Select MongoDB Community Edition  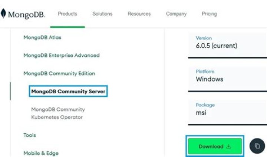click(x=59, y=73)
